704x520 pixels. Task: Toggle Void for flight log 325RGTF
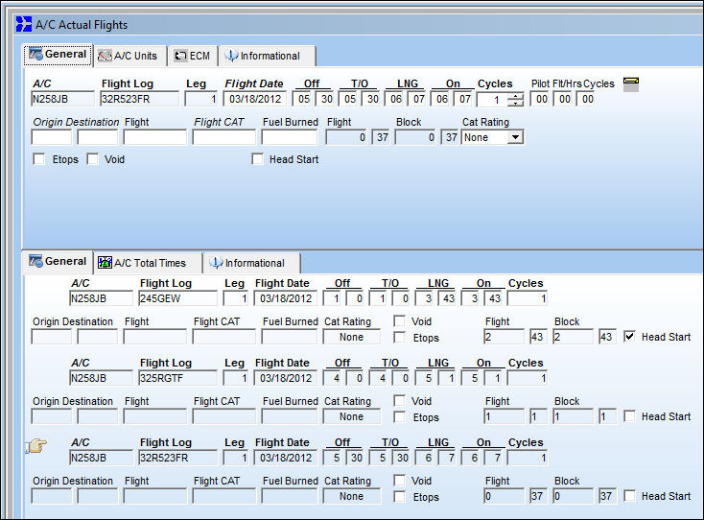pos(399,400)
